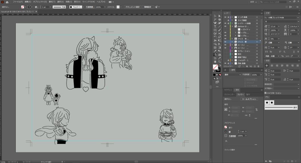Image resolution: width=301 pixels, height=163 pixels.
Task: Toggle the ハイフネーション checkbox
Action: tap(266, 93)
